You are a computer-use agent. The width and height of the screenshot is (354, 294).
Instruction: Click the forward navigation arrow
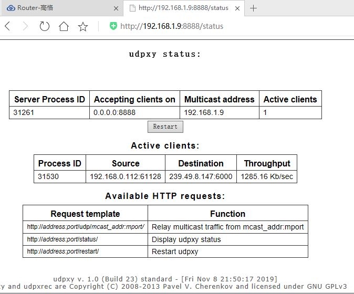(x=26, y=26)
